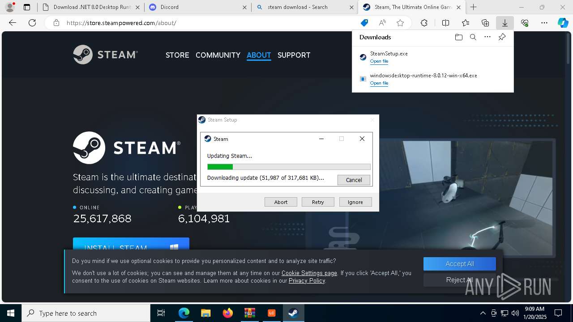View site information lock icon
This screenshot has height=322, width=573.
pyautogui.click(x=56, y=23)
